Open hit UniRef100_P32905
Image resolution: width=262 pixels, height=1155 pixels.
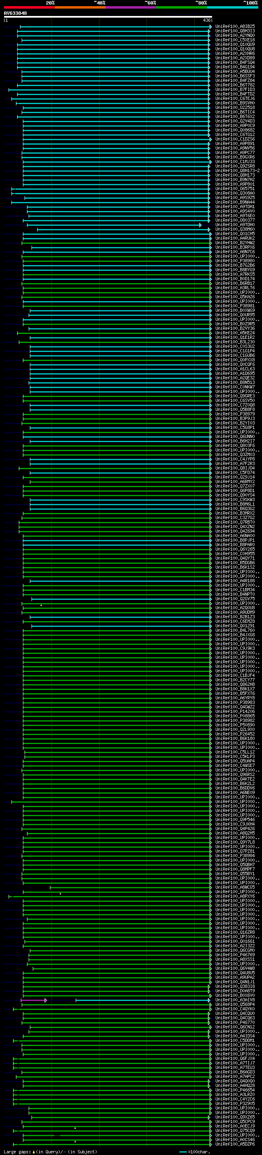coord(235,1103)
